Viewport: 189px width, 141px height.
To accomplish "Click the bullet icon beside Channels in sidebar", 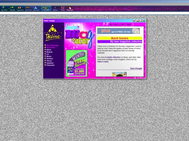I will pyautogui.click(x=45, y=65).
